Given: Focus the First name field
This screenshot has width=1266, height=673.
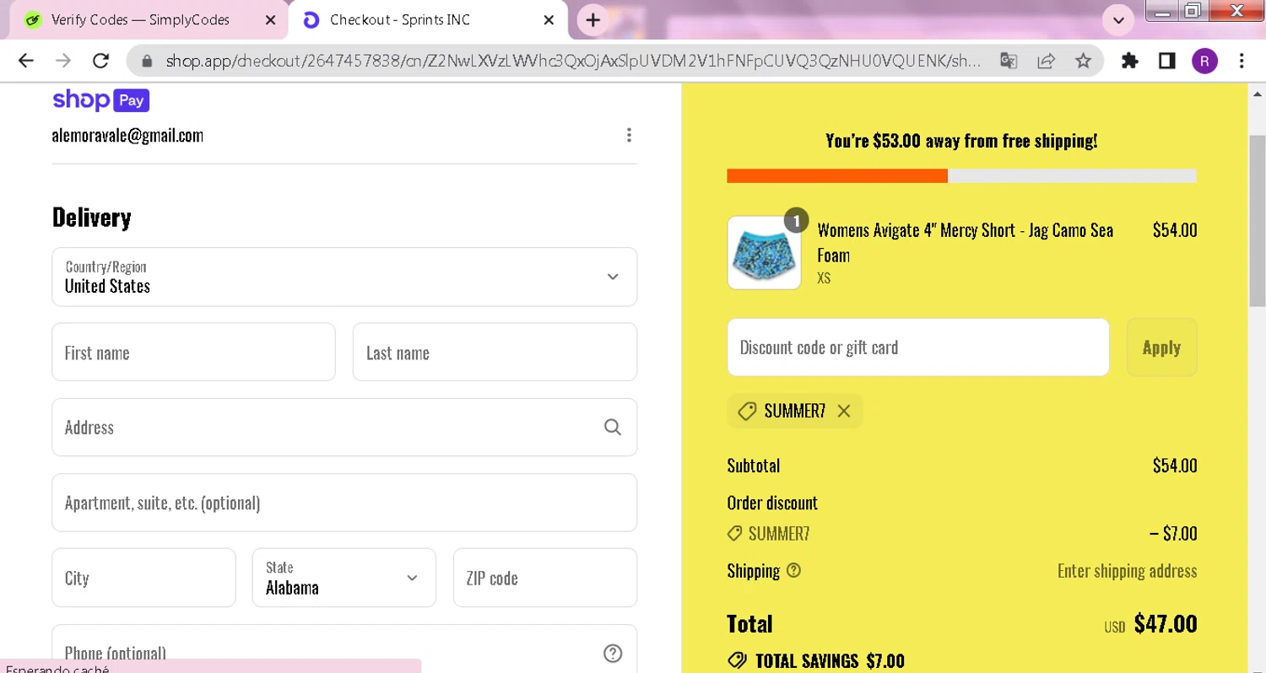Looking at the screenshot, I should (x=193, y=352).
